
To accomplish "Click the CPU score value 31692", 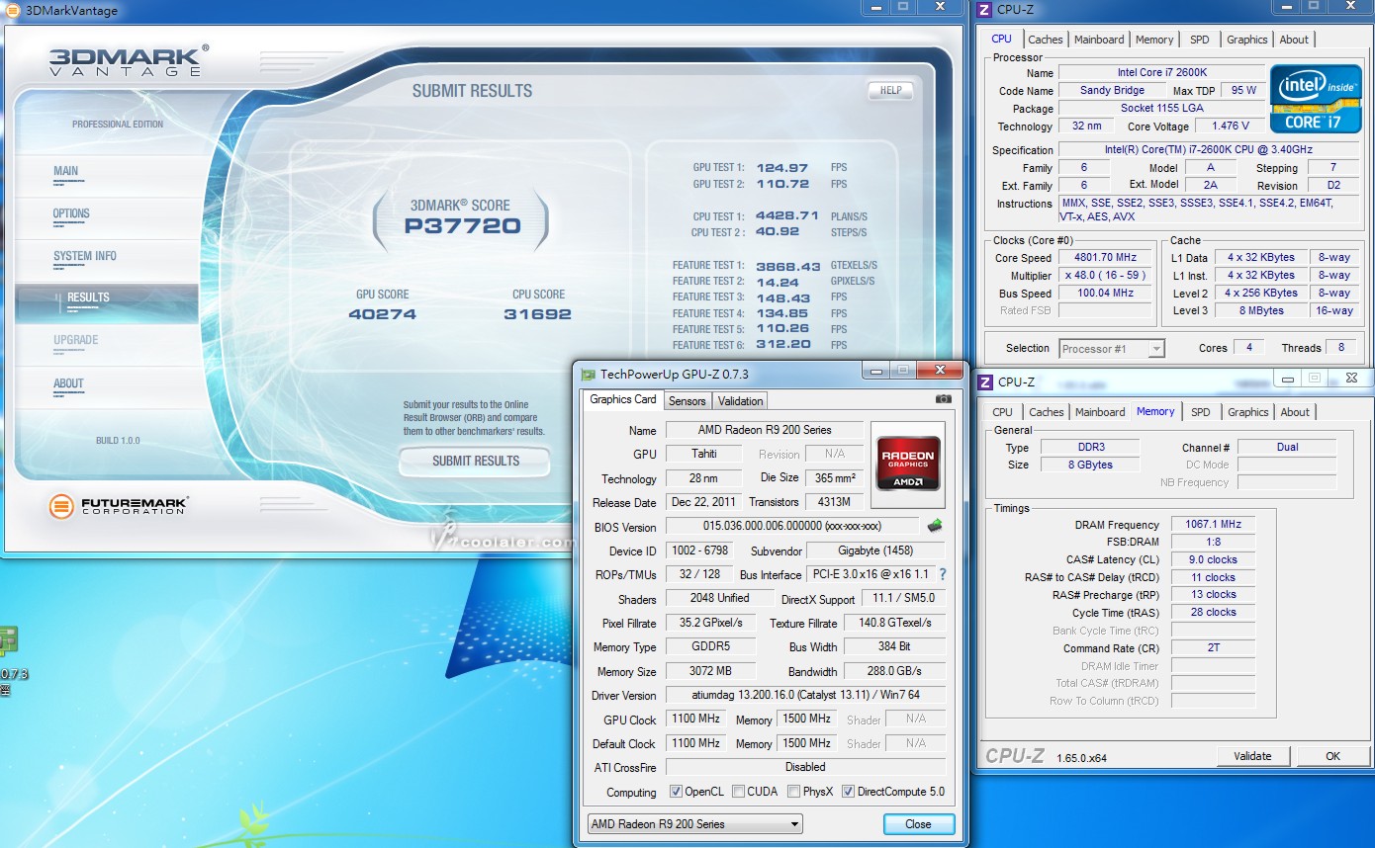I will coord(537,314).
